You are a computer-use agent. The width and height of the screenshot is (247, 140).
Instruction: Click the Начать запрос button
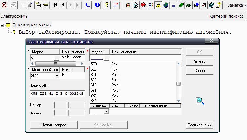[53, 125]
